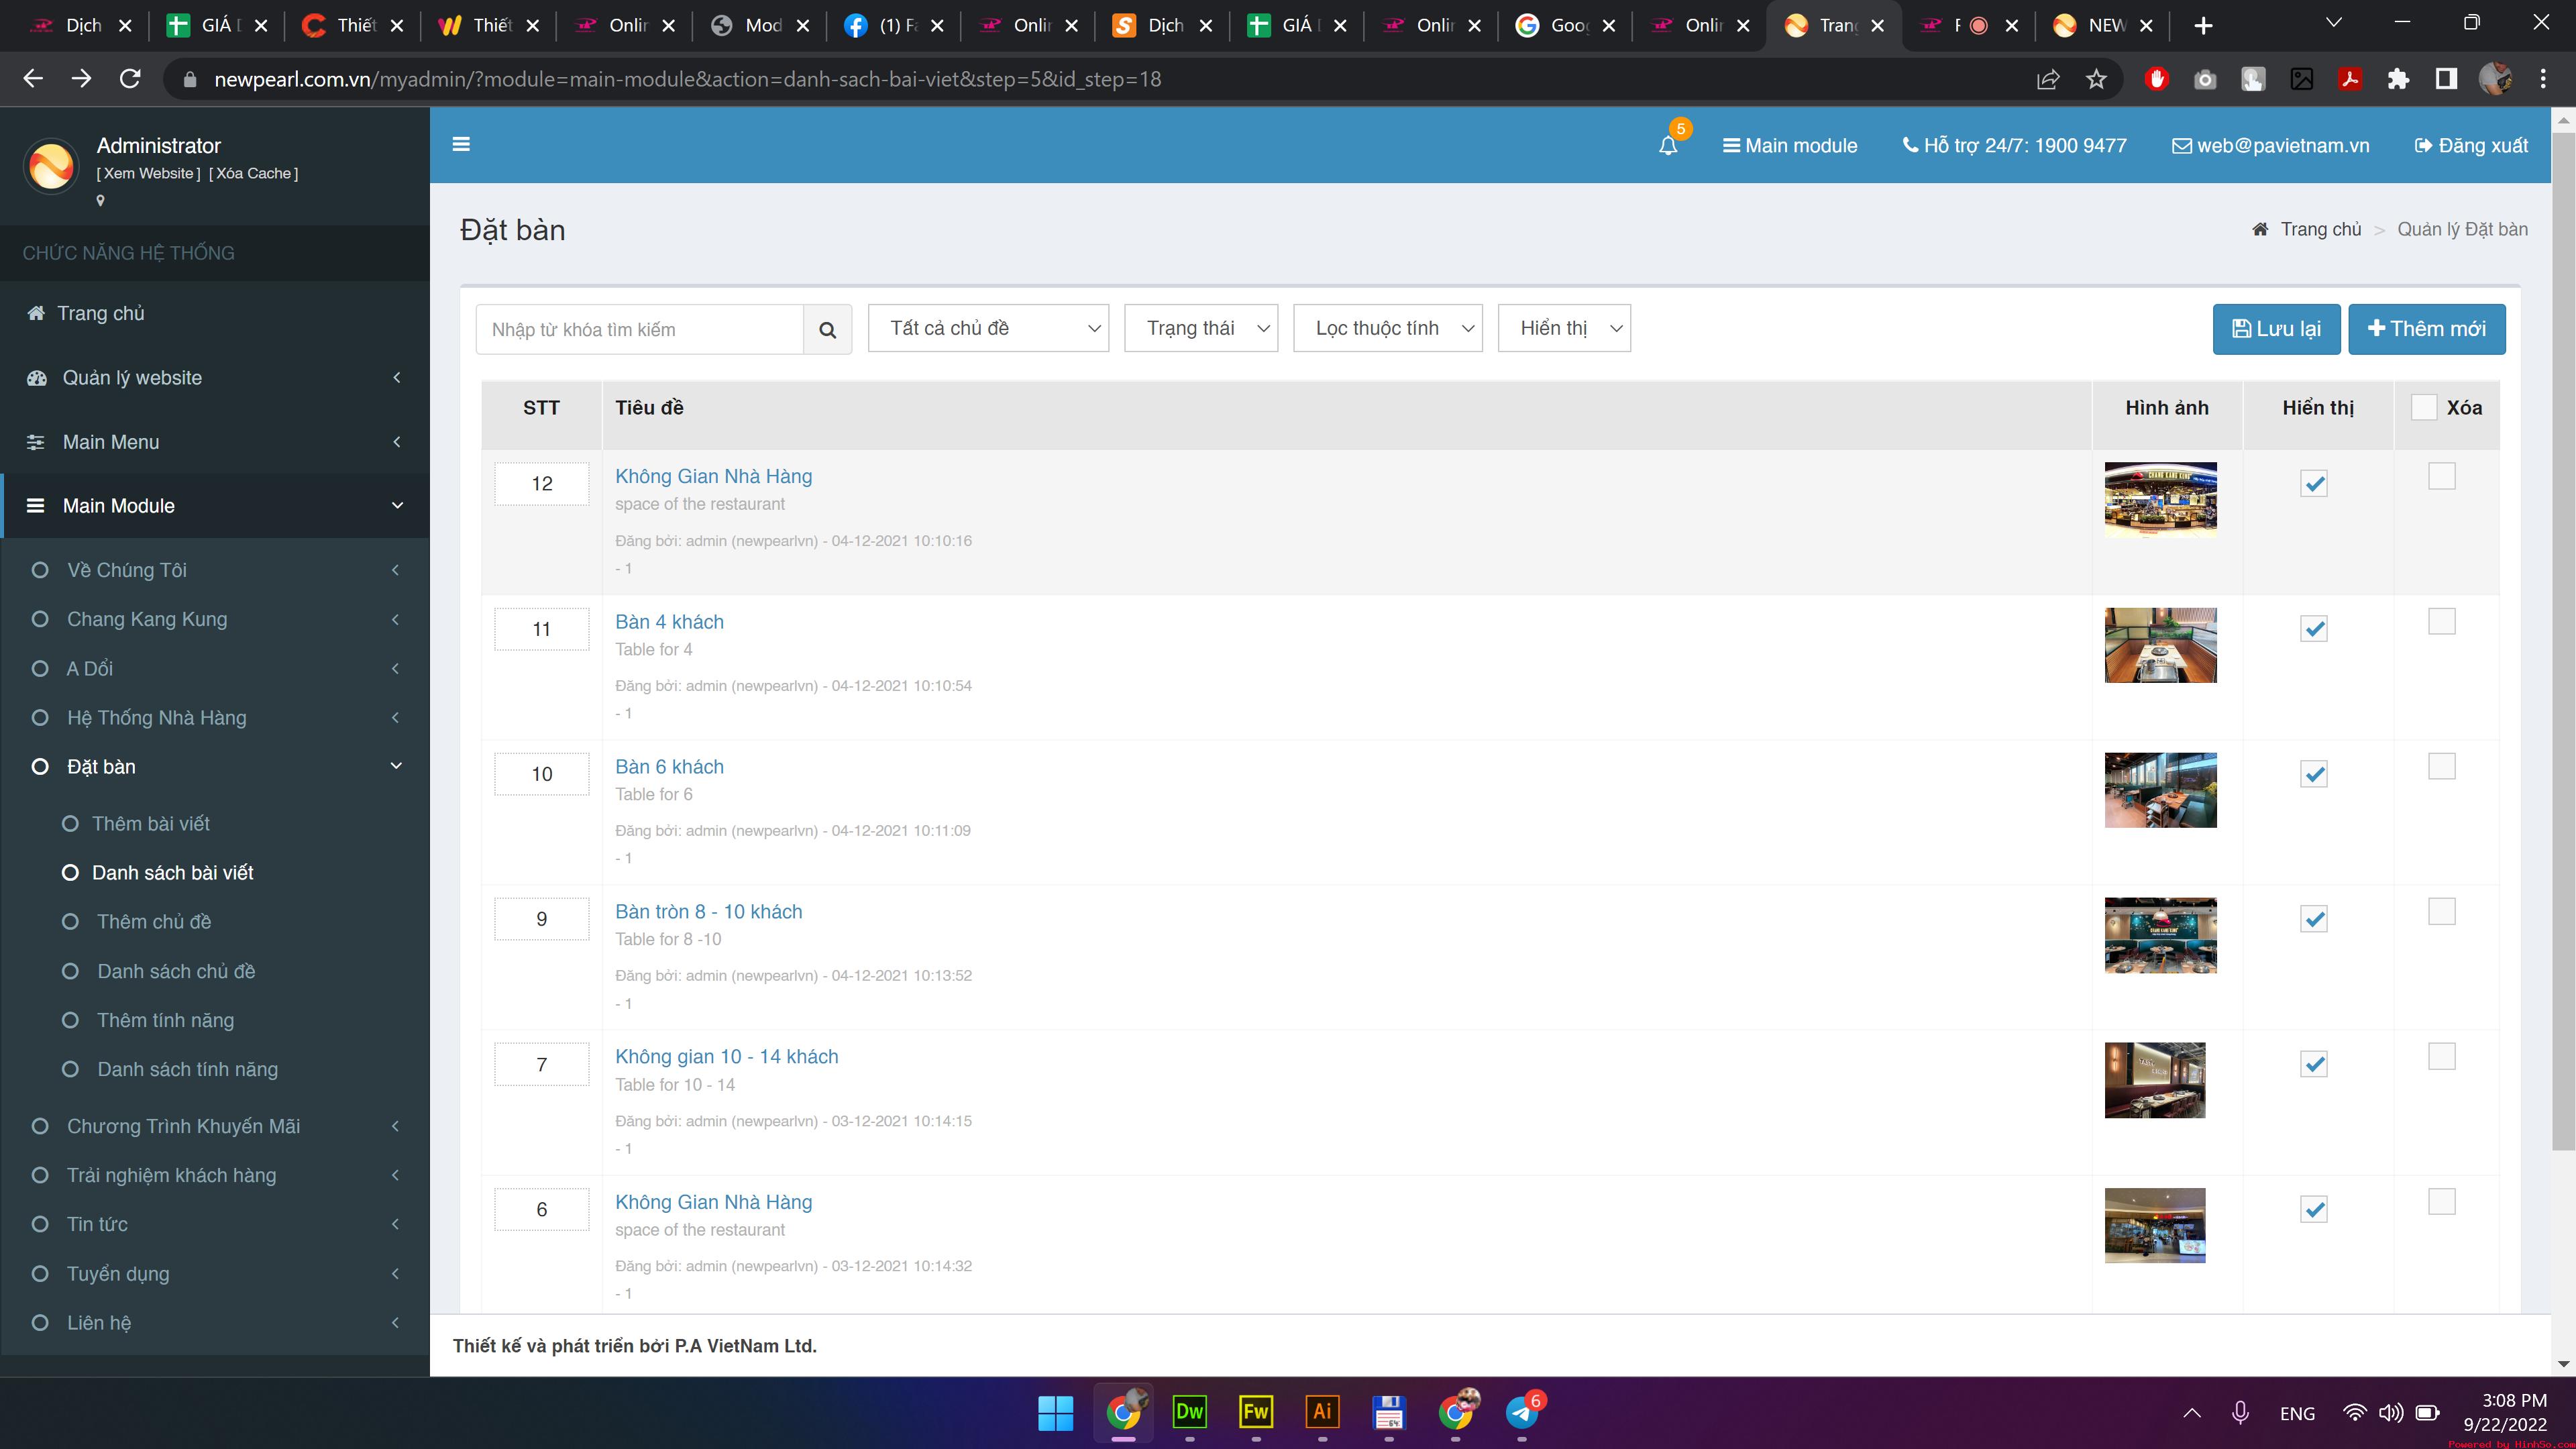The height and width of the screenshot is (1449, 2576).
Task: Open Bàn tròn 8 - 10 khách article link
Action: (x=708, y=911)
